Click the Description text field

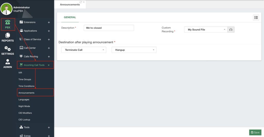click(x=109, y=28)
